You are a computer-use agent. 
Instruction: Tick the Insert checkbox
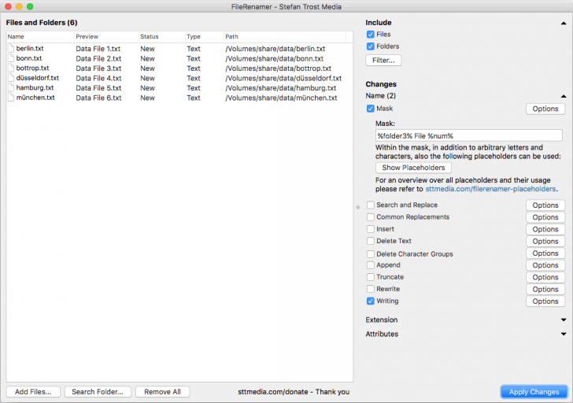370,229
